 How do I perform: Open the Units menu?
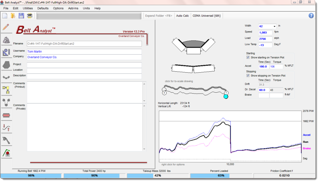point(86,8)
